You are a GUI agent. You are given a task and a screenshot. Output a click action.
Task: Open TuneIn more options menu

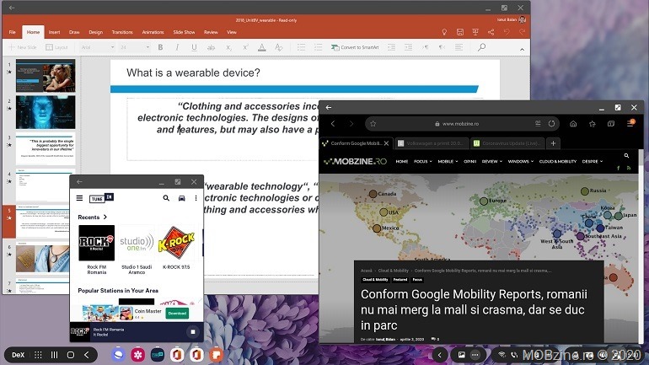click(x=196, y=198)
